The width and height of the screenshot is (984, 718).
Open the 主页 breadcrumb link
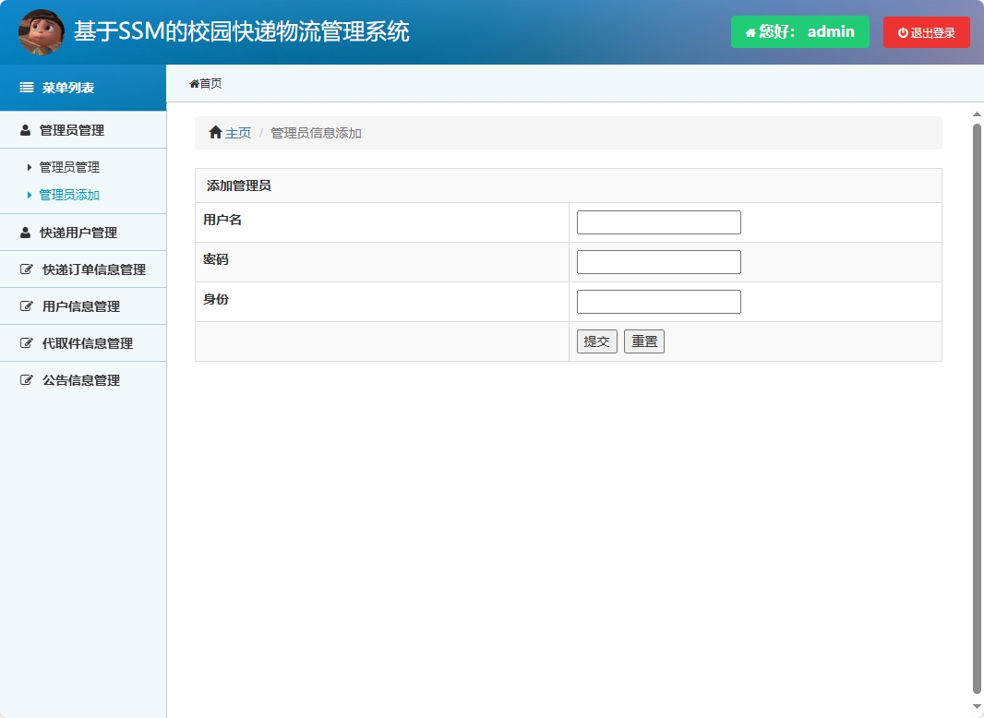click(x=238, y=132)
